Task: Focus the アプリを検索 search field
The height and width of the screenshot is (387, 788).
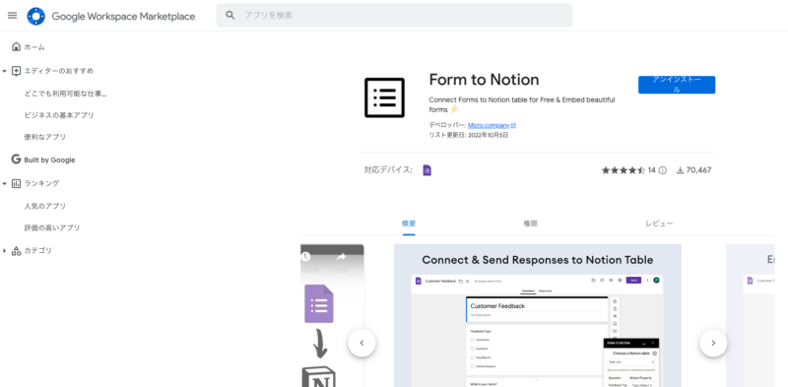Action: (x=394, y=16)
